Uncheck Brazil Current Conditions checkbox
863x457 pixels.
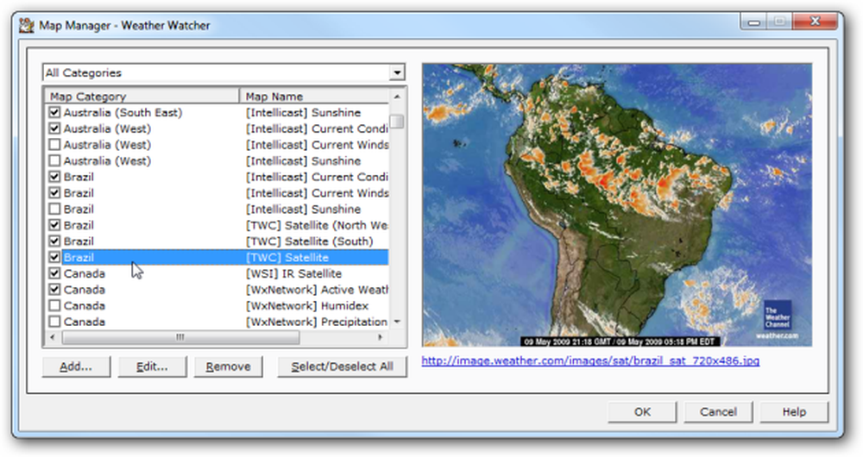tap(54, 177)
